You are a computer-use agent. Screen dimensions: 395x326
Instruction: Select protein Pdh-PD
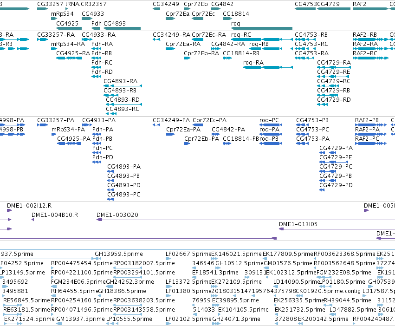click(x=103, y=157)
